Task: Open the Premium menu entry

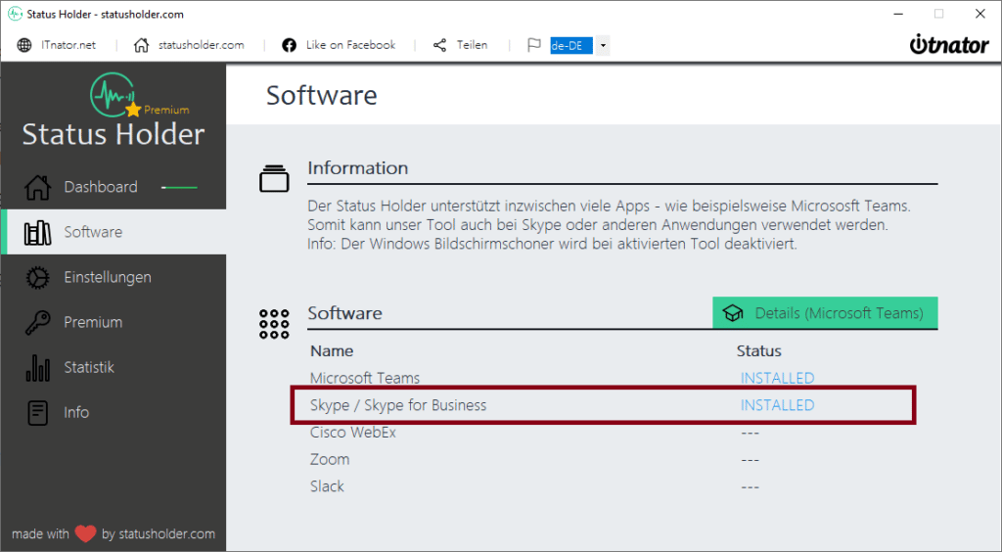Action: click(x=93, y=323)
